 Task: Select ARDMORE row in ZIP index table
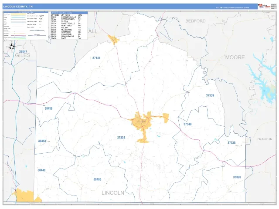coord(66,32)
